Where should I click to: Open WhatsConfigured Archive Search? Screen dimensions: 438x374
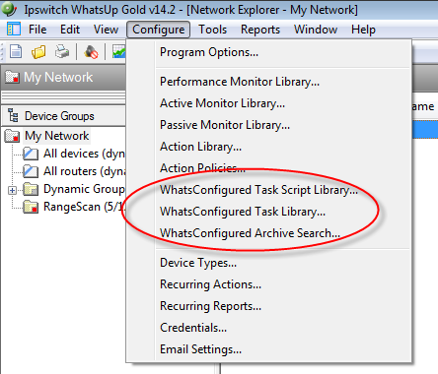click(x=268, y=233)
